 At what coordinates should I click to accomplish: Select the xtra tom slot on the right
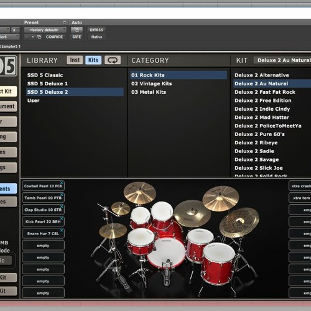coord(300,198)
